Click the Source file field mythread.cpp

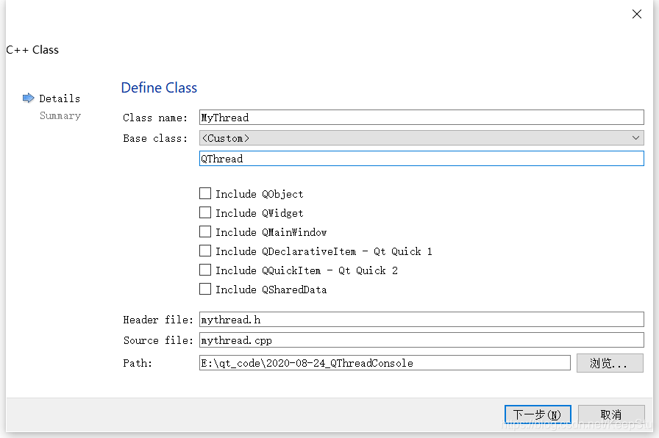[x=421, y=340]
